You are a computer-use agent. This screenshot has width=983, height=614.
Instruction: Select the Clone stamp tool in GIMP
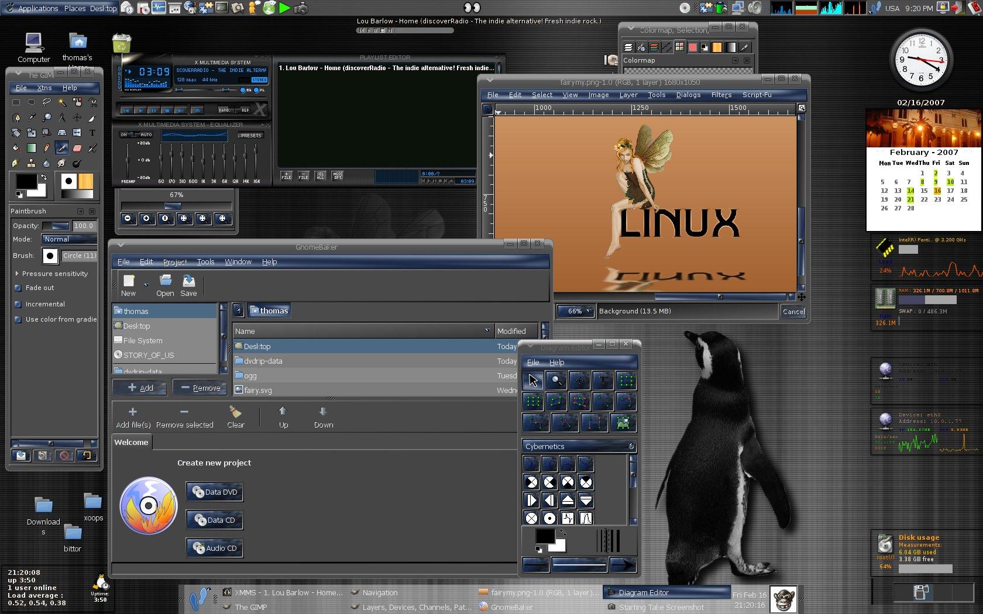[32, 163]
